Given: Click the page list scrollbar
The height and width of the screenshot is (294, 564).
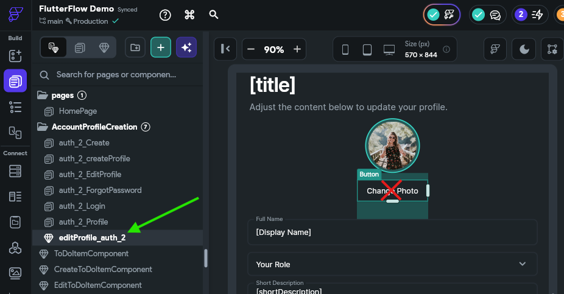Looking at the screenshot, I should (206, 258).
